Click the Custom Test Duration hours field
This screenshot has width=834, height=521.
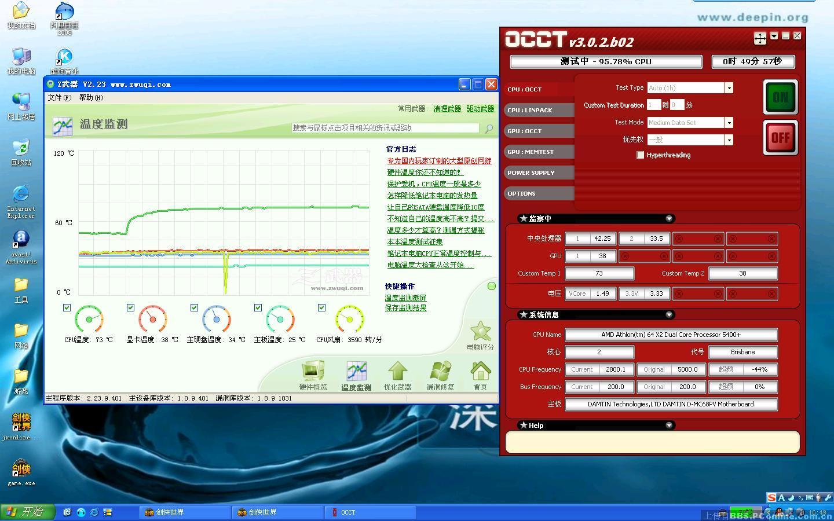pos(654,105)
